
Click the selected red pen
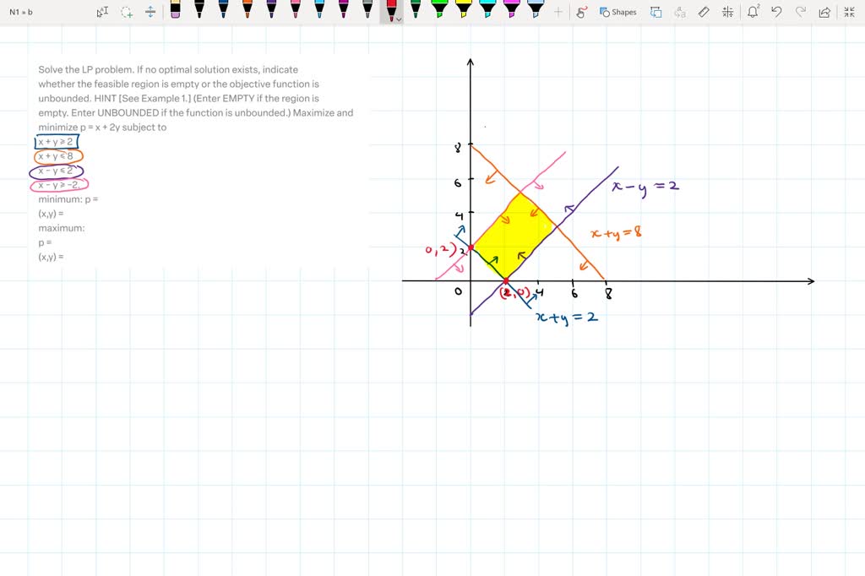[390, 10]
